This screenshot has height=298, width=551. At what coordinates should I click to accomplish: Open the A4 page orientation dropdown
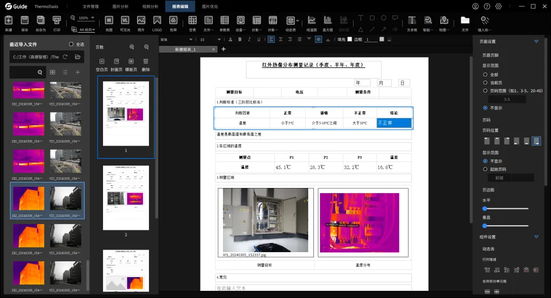tap(86, 30)
